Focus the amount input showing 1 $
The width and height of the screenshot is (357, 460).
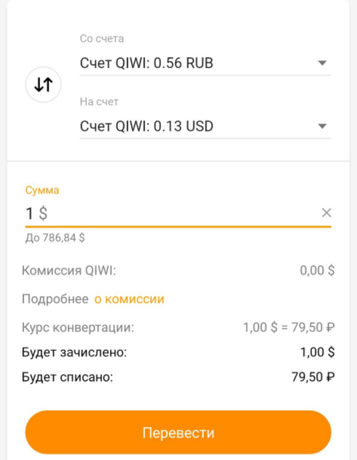172,213
